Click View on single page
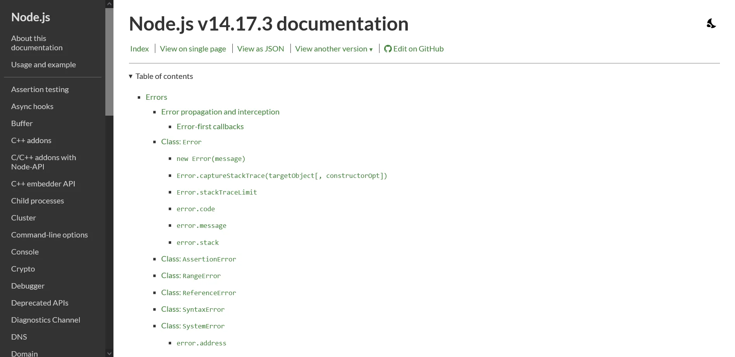The height and width of the screenshot is (357, 735). tap(193, 49)
